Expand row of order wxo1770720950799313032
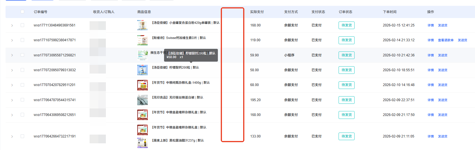Image resolution: width=475 pixels, height=150 pixels. (x=12, y=70)
